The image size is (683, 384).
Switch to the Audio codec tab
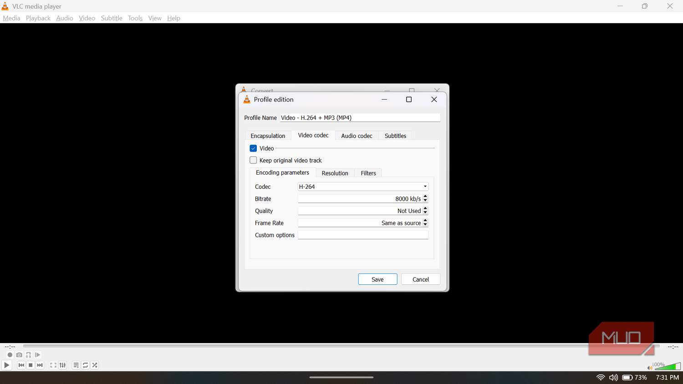(357, 136)
